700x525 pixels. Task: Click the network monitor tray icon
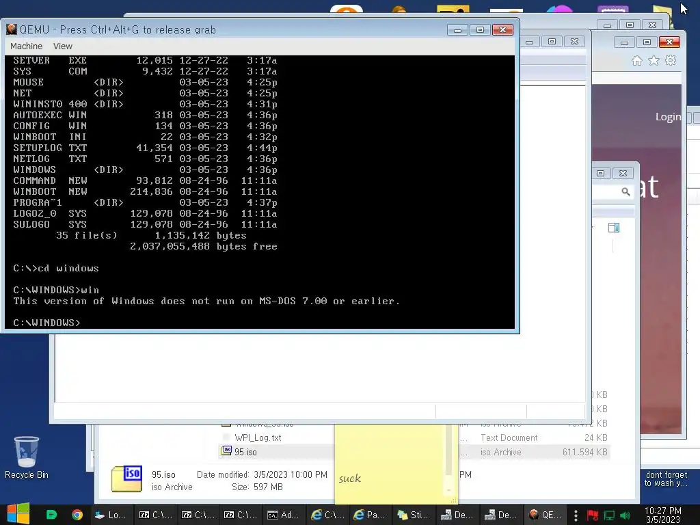click(x=609, y=515)
